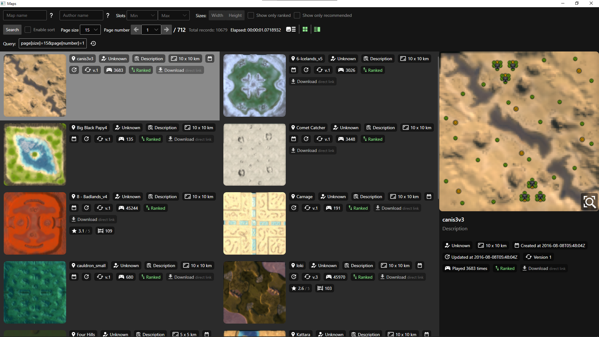Click the author name help question mark

(x=108, y=15)
